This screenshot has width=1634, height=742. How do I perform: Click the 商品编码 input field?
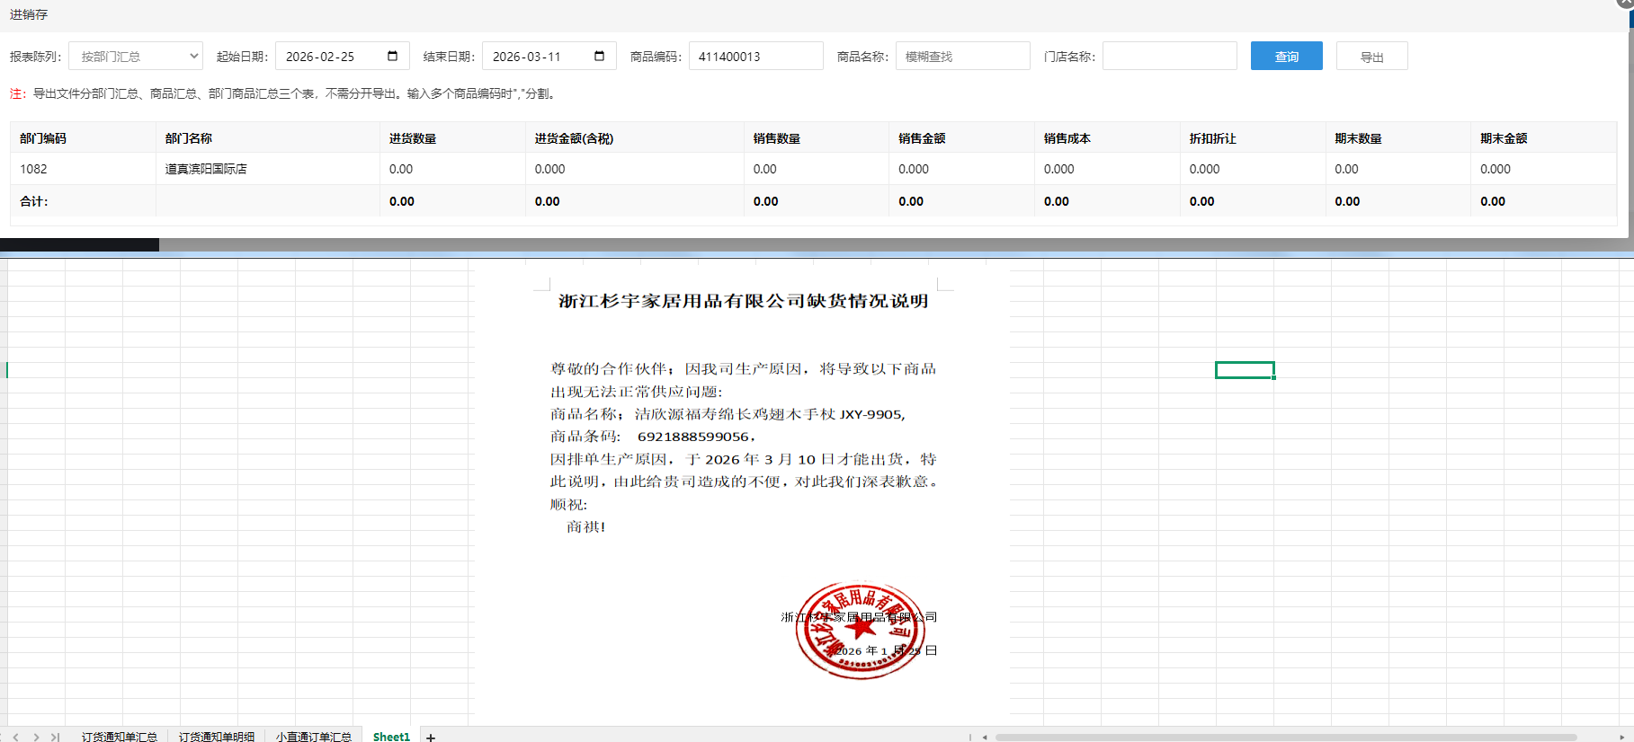pyautogui.click(x=755, y=56)
